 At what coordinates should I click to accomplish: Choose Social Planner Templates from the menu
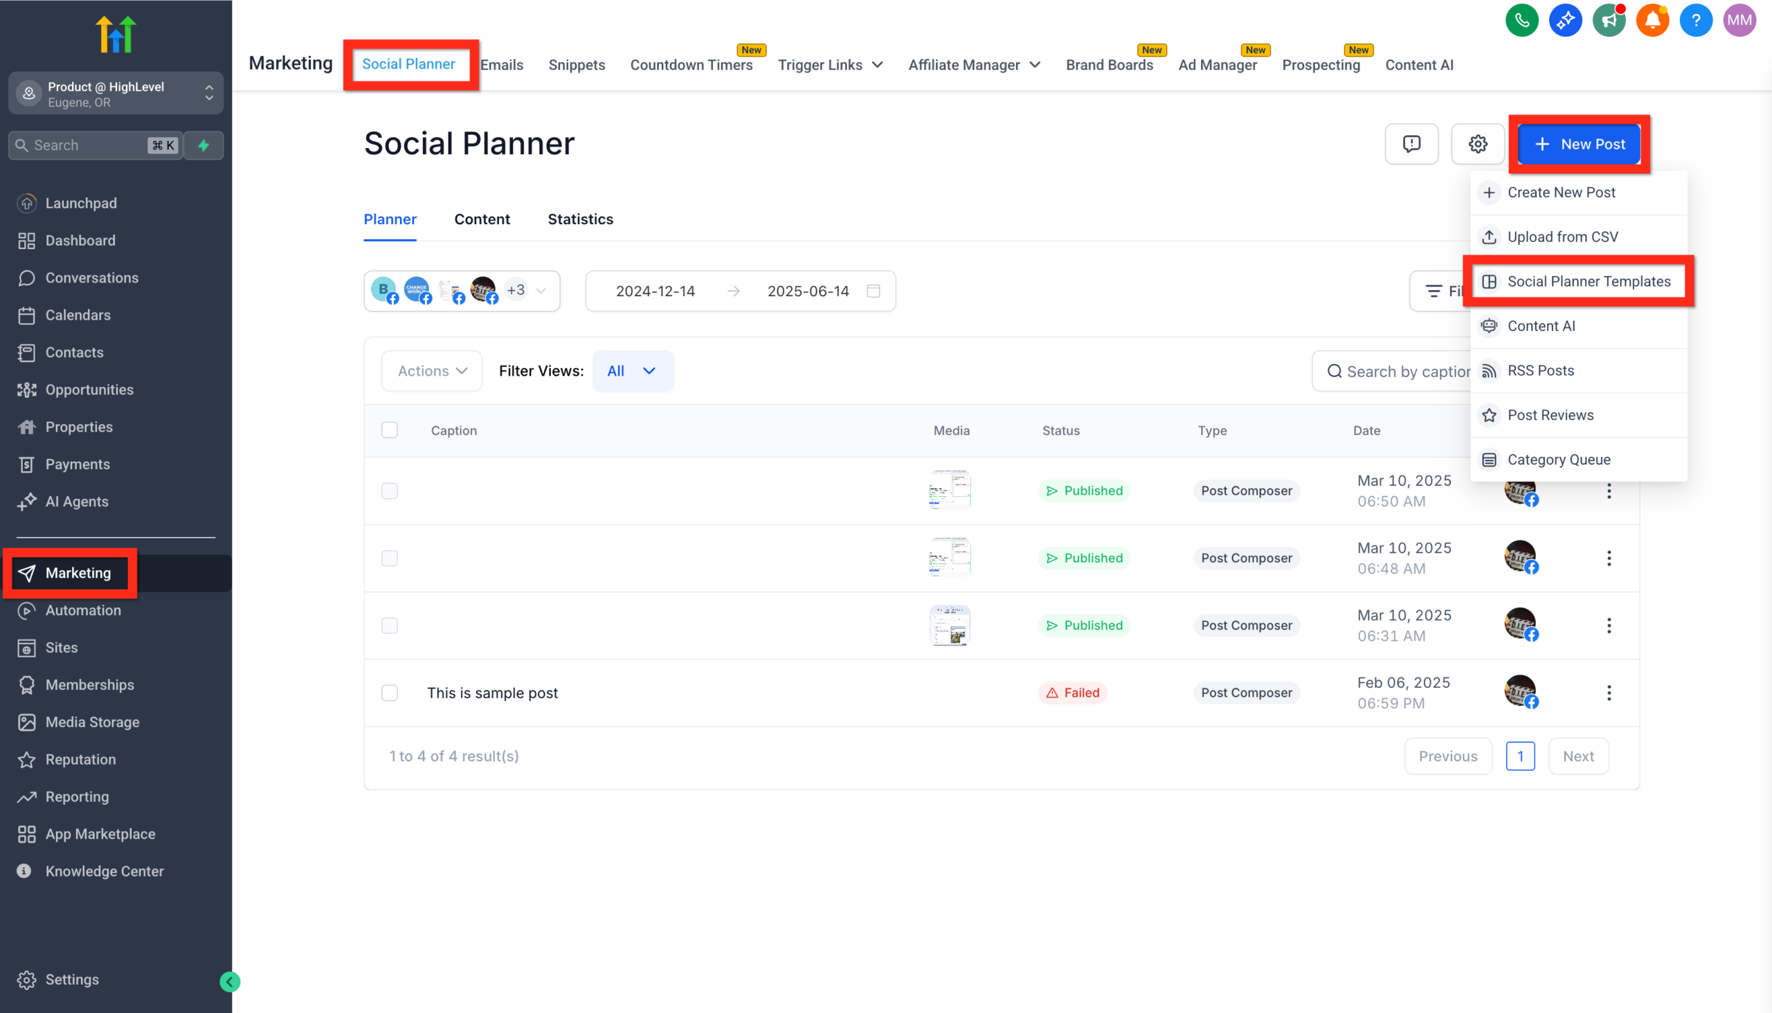(1589, 281)
